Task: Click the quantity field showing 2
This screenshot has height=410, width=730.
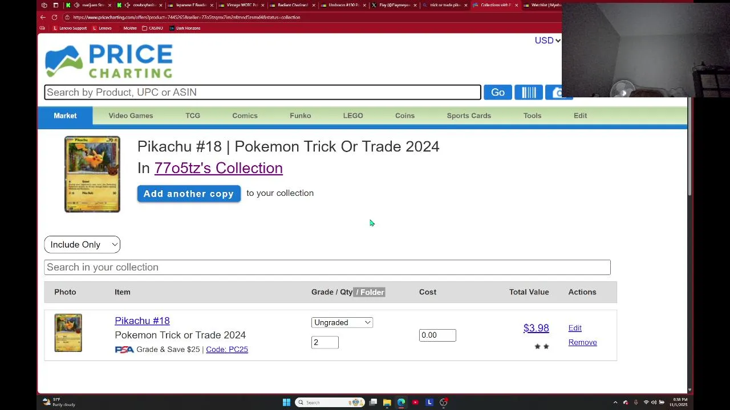Action: tap(325, 342)
